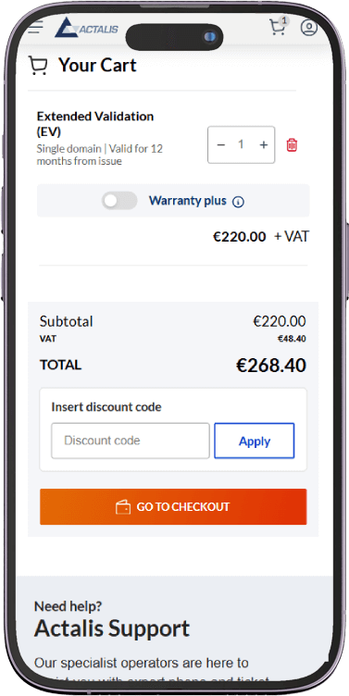Show Warranty plus info icon
The image size is (349, 696).
tap(239, 202)
